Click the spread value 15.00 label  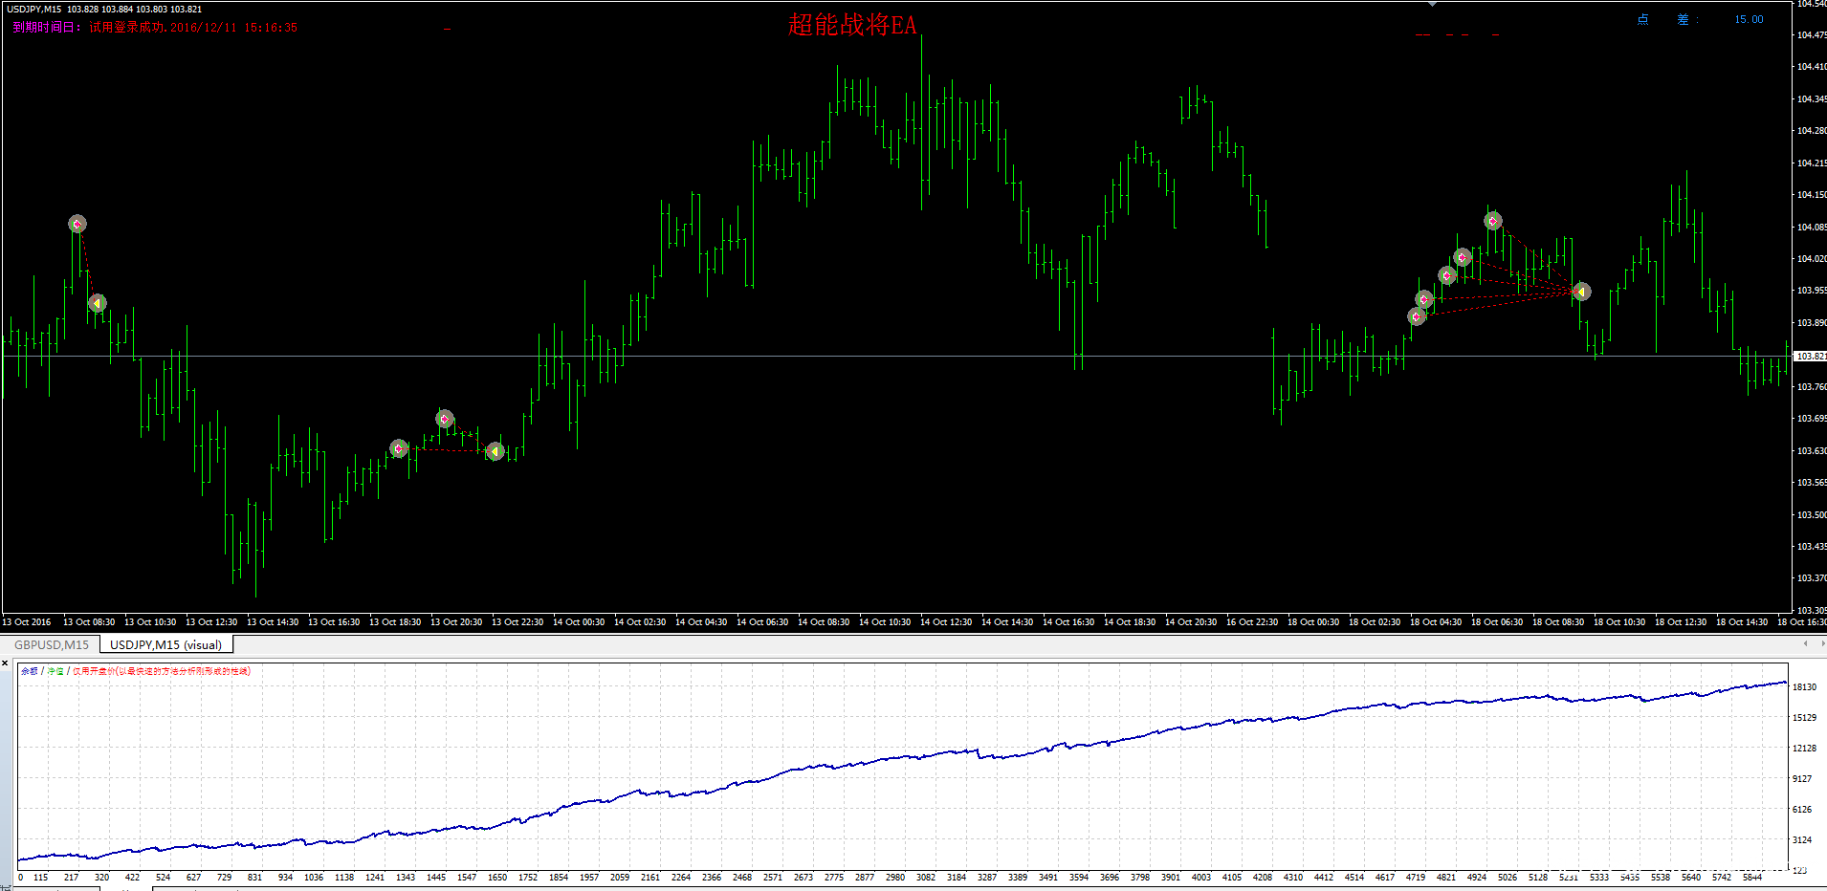click(1749, 19)
